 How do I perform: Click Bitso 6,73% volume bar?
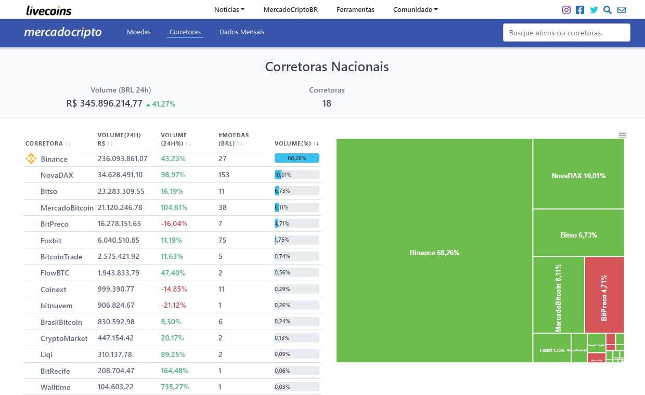[x=297, y=191]
